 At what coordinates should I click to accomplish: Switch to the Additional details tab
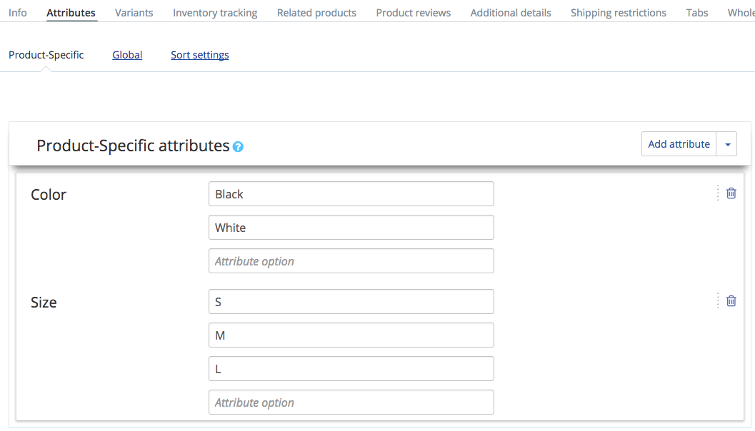pyautogui.click(x=510, y=12)
